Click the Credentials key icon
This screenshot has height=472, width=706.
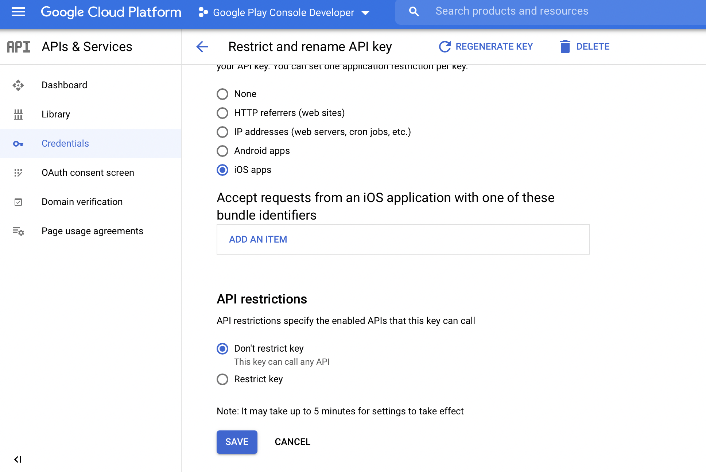[x=18, y=144]
